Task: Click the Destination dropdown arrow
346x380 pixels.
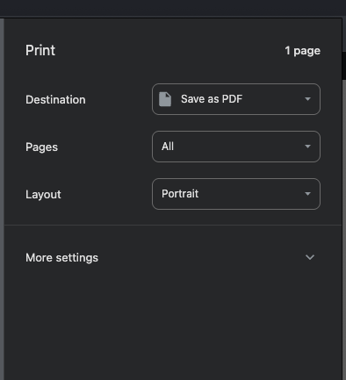Action: pyautogui.click(x=307, y=99)
